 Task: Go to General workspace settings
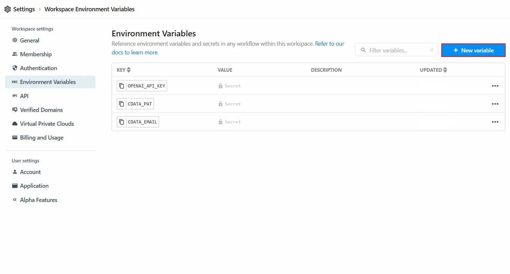point(29,41)
